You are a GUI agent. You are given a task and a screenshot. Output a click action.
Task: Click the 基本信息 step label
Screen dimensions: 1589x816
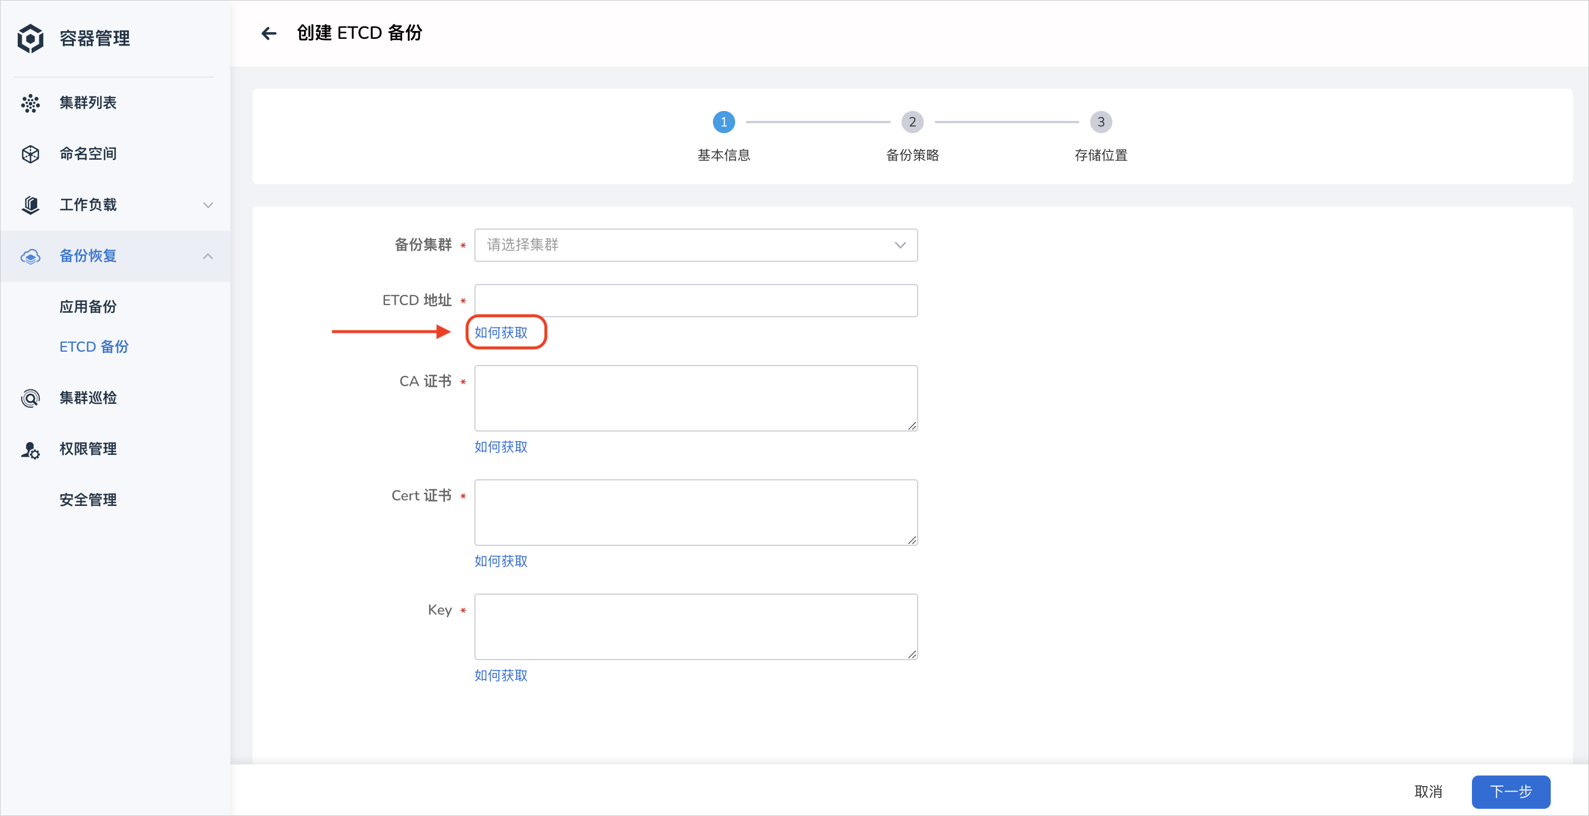click(723, 155)
